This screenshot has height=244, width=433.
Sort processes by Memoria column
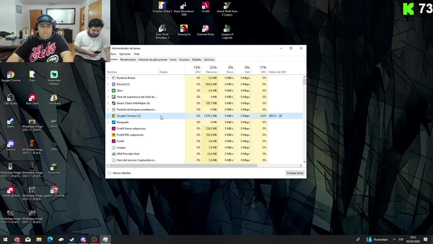210,69
